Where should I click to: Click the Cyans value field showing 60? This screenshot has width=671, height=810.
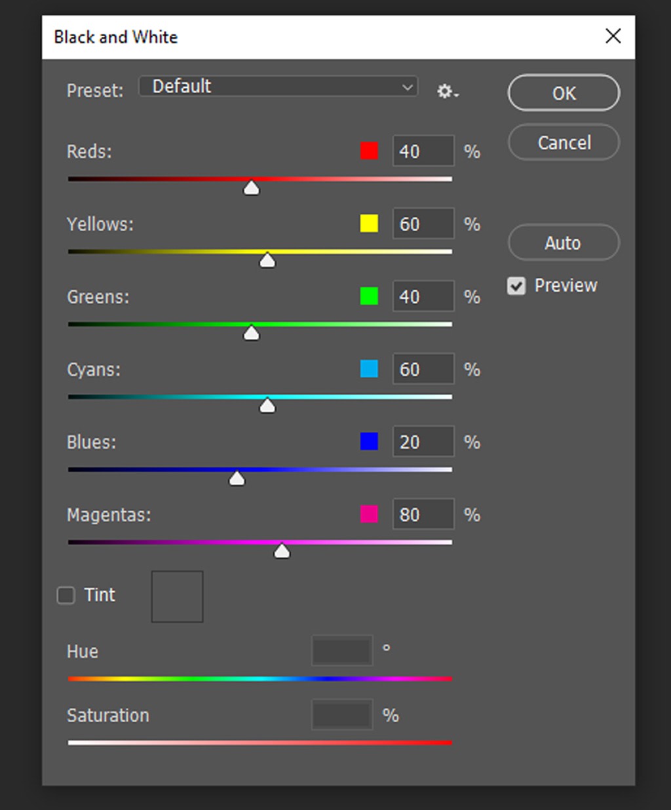click(423, 370)
